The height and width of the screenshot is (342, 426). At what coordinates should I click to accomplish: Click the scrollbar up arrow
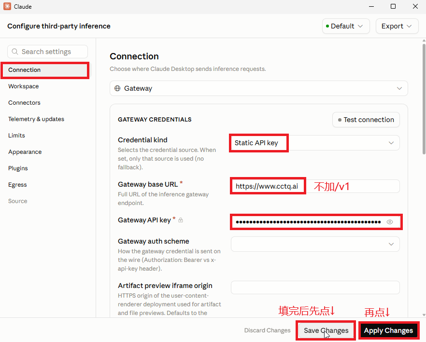pos(424,41)
